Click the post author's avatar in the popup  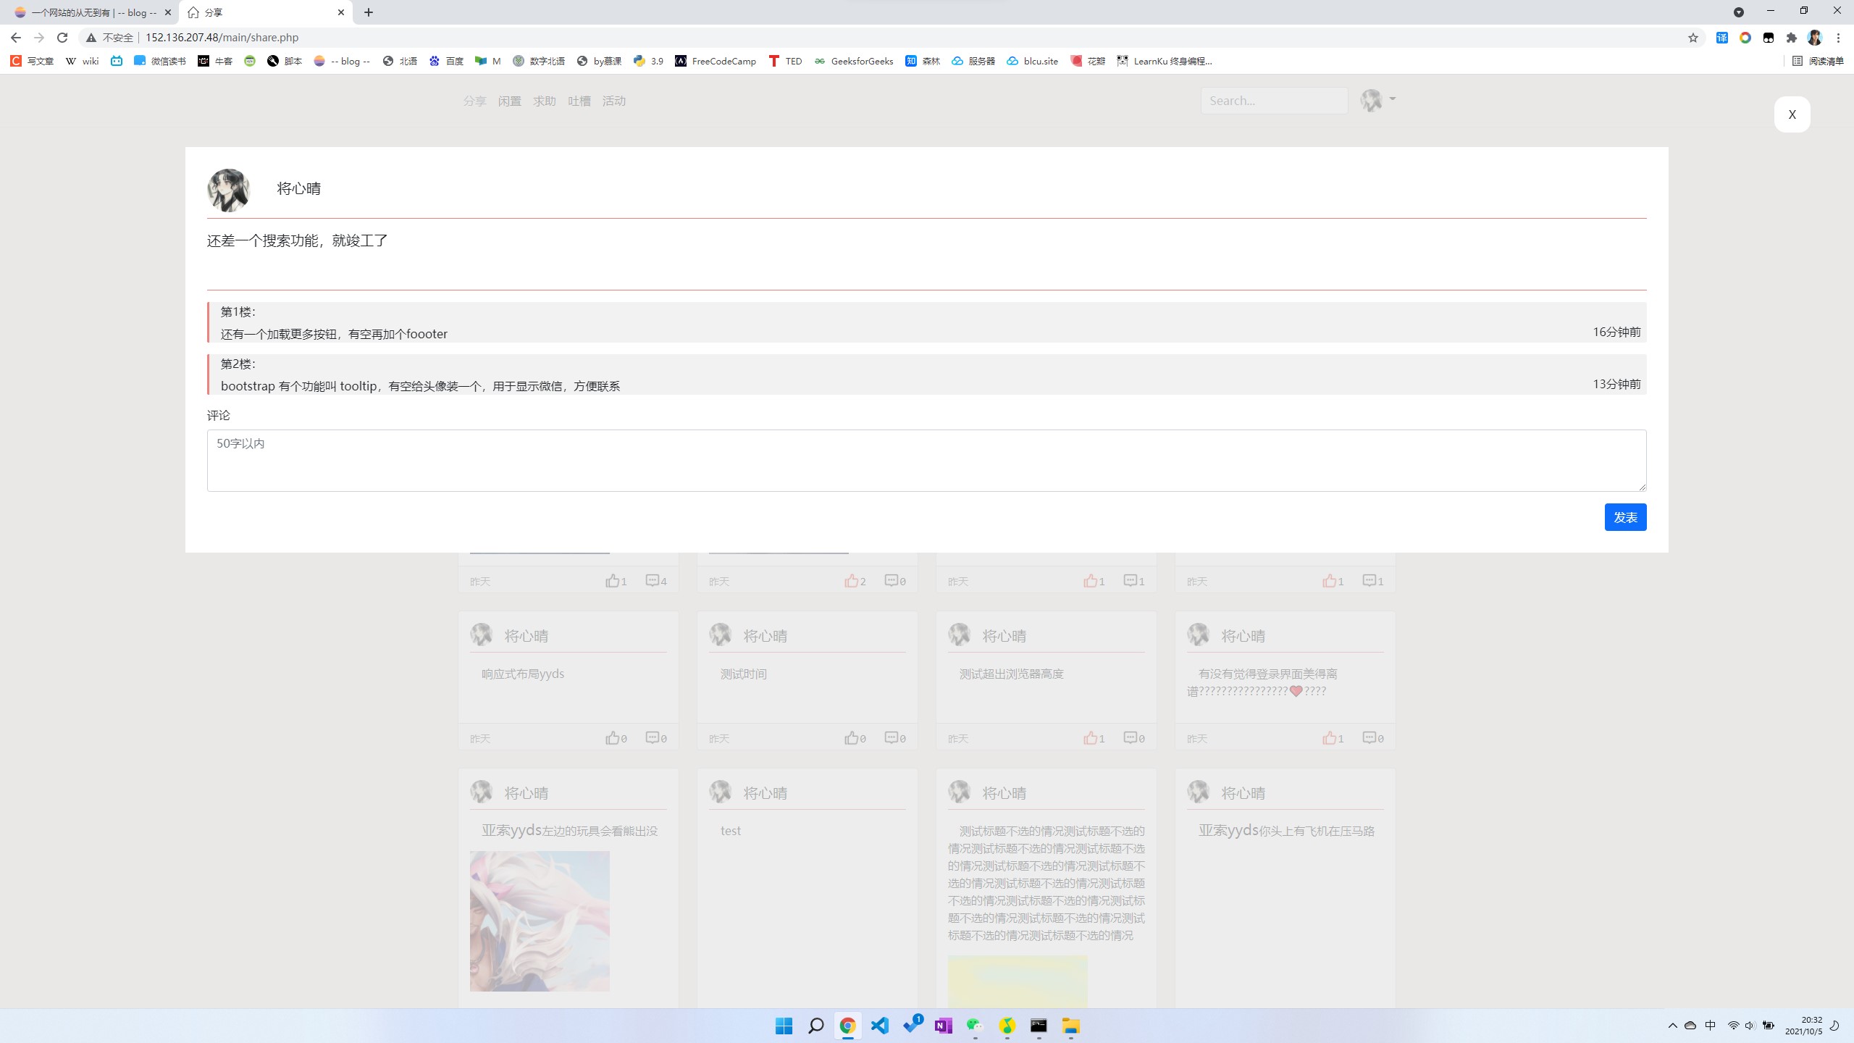228,190
